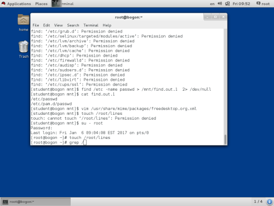Select root@bogon taskbar window button

coord(36,202)
